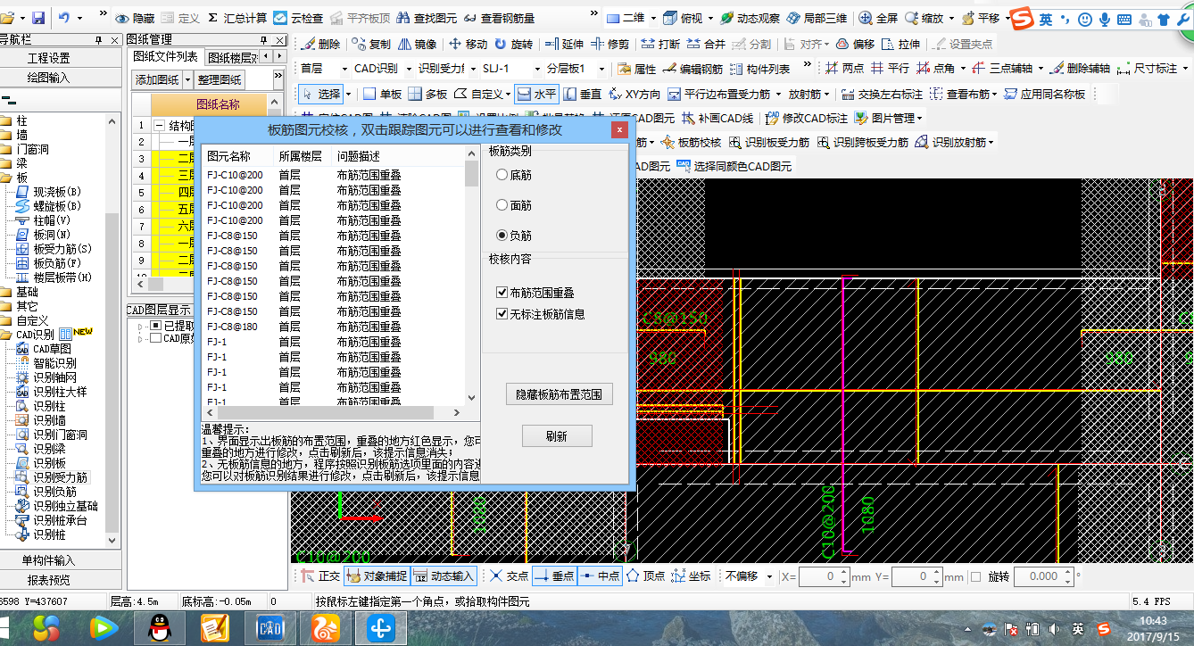Toggle 已提取 CAD layer checkbox

coord(155,326)
